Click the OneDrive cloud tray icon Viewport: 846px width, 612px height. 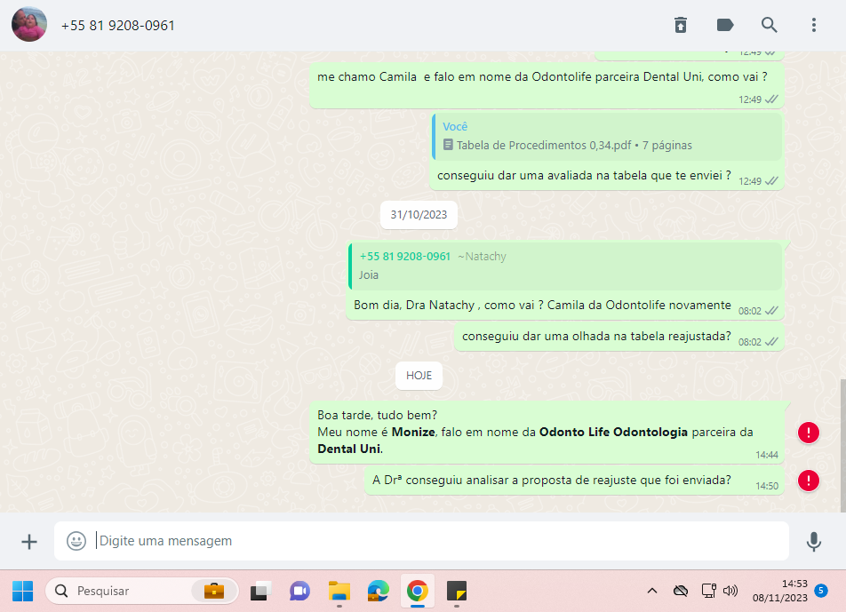681,591
